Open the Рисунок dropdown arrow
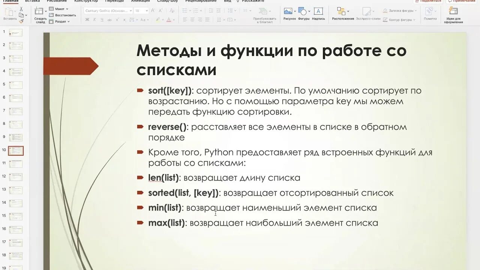Screen dimensions: 480x270 click(x=295, y=11)
